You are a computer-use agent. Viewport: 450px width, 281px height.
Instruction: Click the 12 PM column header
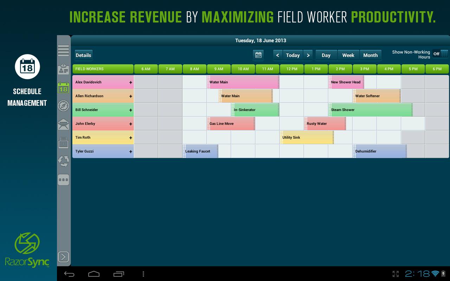click(292, 69)
